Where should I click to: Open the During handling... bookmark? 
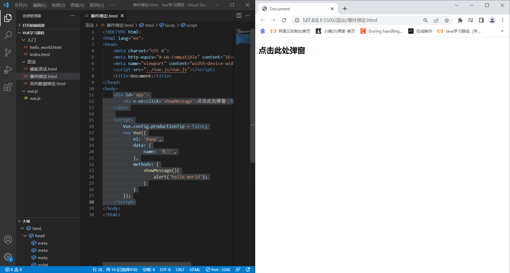point(382,31)
